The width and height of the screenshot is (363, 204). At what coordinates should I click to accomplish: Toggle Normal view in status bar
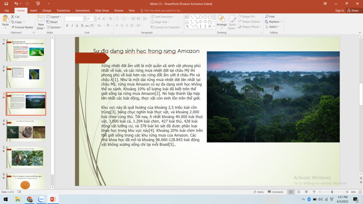coord(291,192)
